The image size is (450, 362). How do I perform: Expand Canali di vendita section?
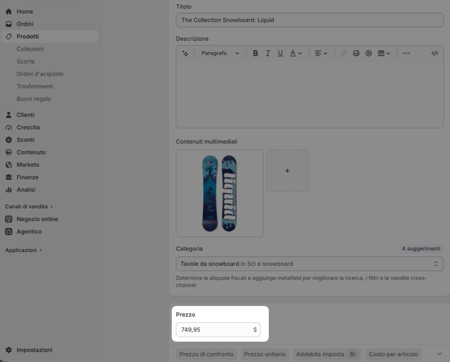(29, 207)
